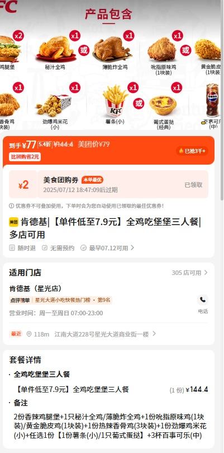Click the page's vertical scrollbar
This screenshot has height=453, width=224.
tap(222, 100)
